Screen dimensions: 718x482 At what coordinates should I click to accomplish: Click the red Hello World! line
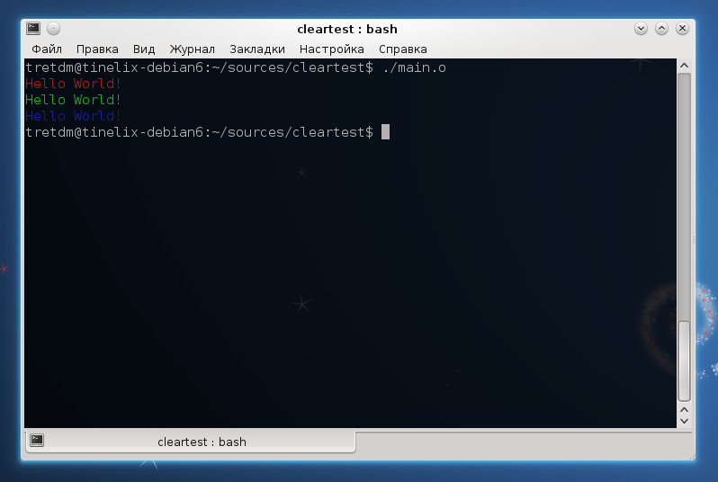pyautogui.click(x=73, y=84)
